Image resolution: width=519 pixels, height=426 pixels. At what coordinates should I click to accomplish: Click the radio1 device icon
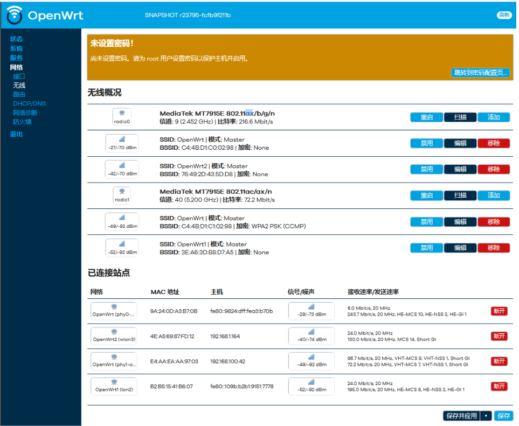click(x=122, y=195)
